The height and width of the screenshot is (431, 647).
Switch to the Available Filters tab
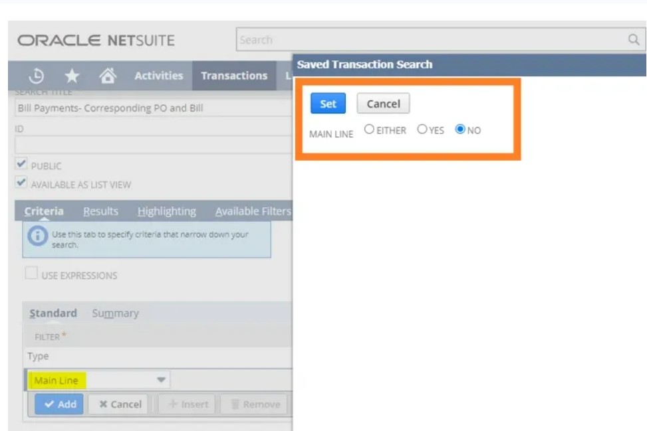coord(253,211)
